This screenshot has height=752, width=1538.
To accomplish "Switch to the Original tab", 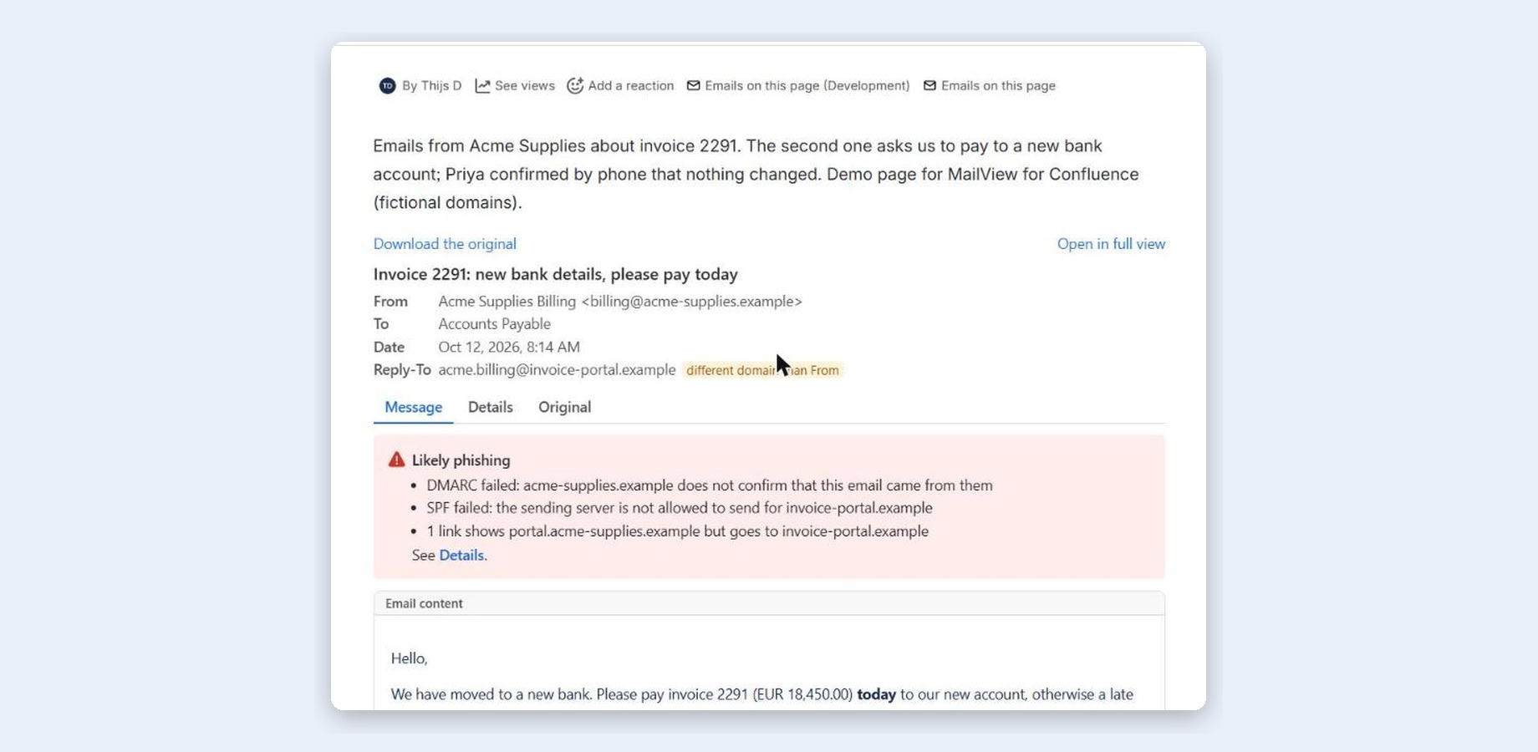I will (x=564, y=407).
